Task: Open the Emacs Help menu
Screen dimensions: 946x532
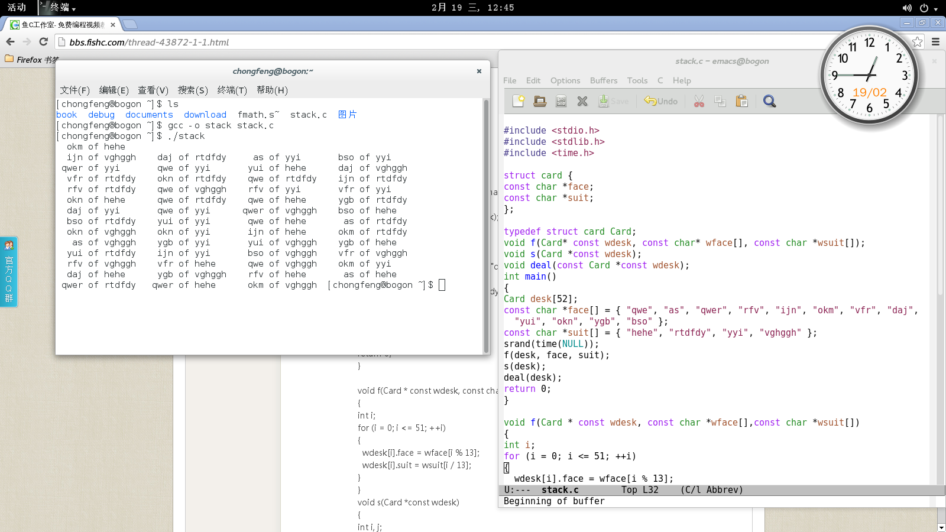Action: 682,80
